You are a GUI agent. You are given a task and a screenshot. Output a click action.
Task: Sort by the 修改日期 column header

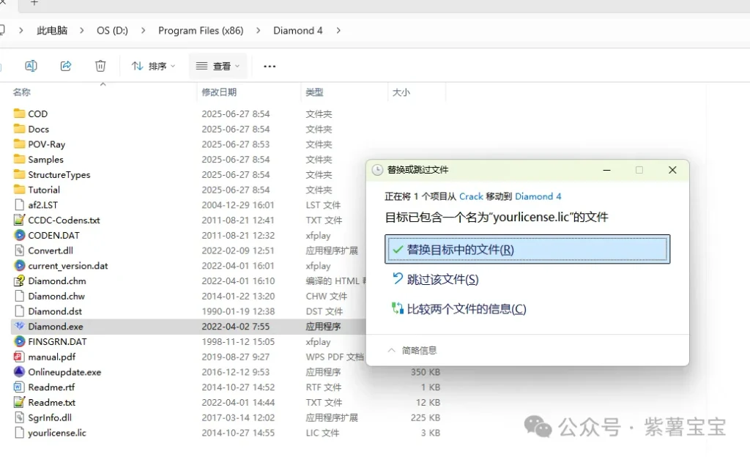(x=219, y=92)
